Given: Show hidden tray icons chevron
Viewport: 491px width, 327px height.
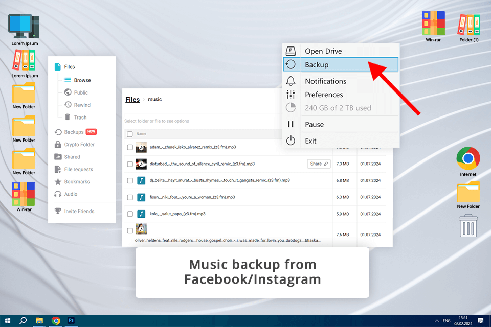Looking at the screenshot, I should (x=436, y=321).
